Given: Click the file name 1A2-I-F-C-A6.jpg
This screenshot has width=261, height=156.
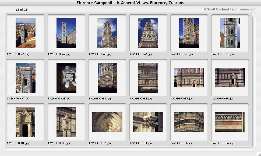Looking at the screenshot, I should click(223, 54).
